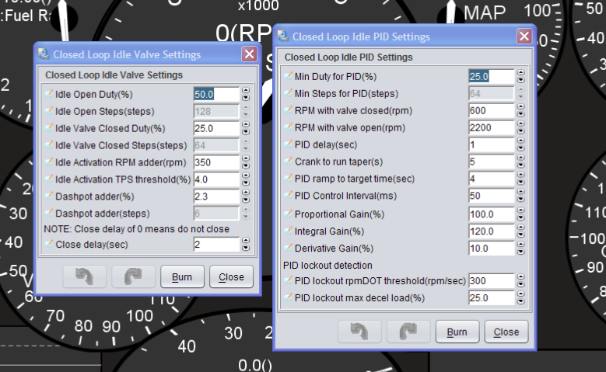Click the Idle Activation TPS threshold field
This screenshot has width=606, height=372.
(216, 179)
